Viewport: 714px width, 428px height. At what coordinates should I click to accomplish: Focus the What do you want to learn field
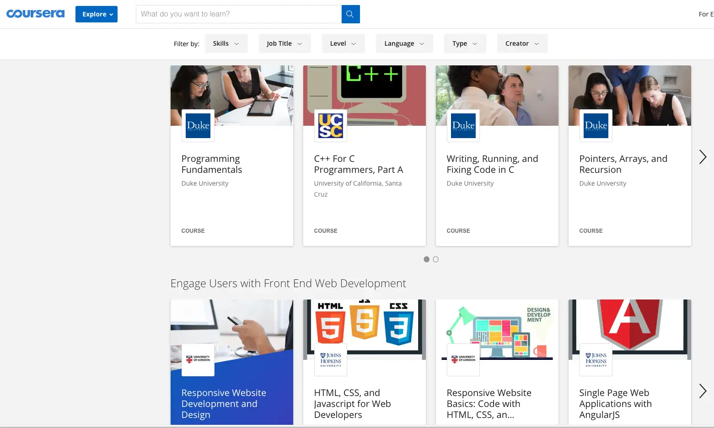click(239, 14)
